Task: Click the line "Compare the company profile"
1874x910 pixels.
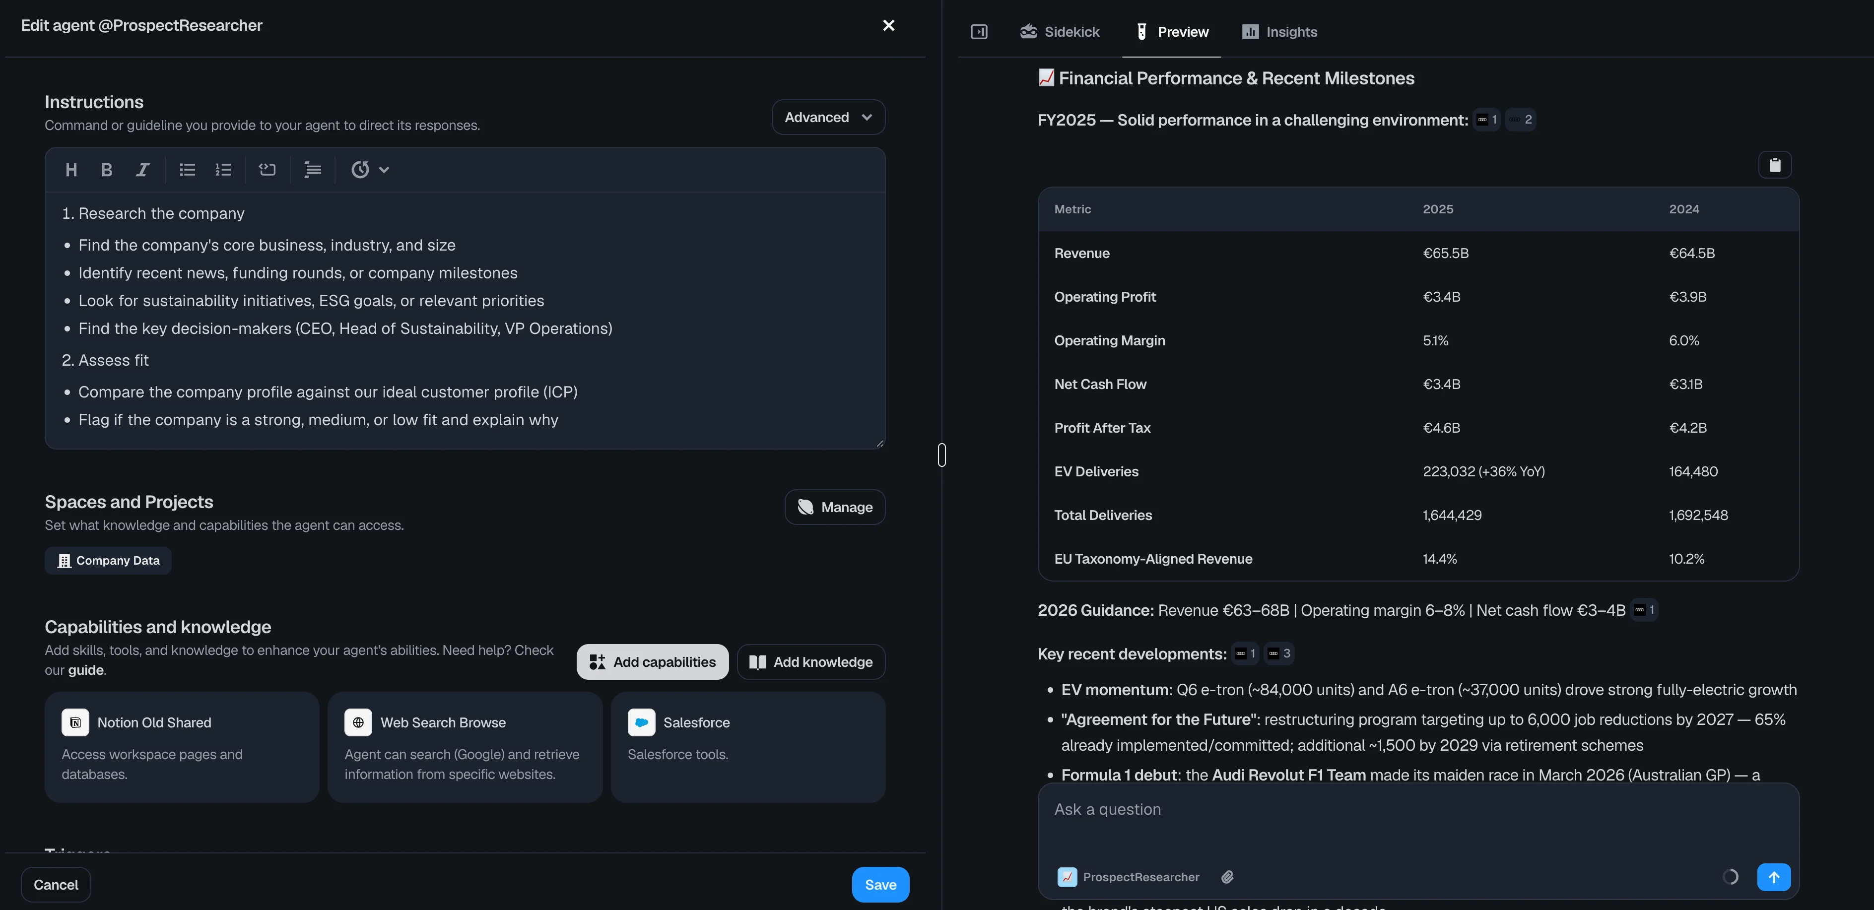Action: (328, 392)
